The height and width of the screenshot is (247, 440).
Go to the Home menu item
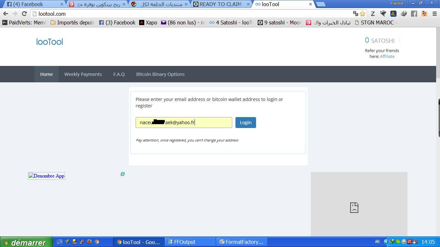[46, 74]
